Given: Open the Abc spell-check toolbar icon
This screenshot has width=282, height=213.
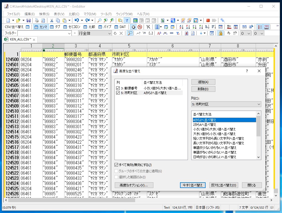Looking at the screenshot, I should click(229, 27).
